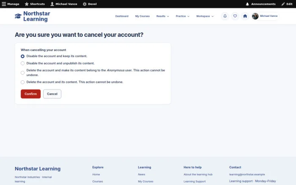The height and width of the screenshot is (185, 296).
Task: Open My Courses link in footer Learning
Action: 145,182
